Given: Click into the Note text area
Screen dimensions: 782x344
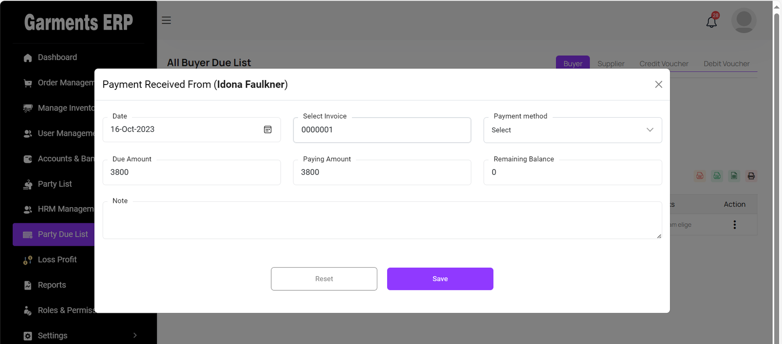Looking at the screenshot, I should click(x=381, y=220).
